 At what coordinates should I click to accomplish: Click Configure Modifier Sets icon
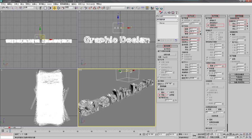[176, 40]
